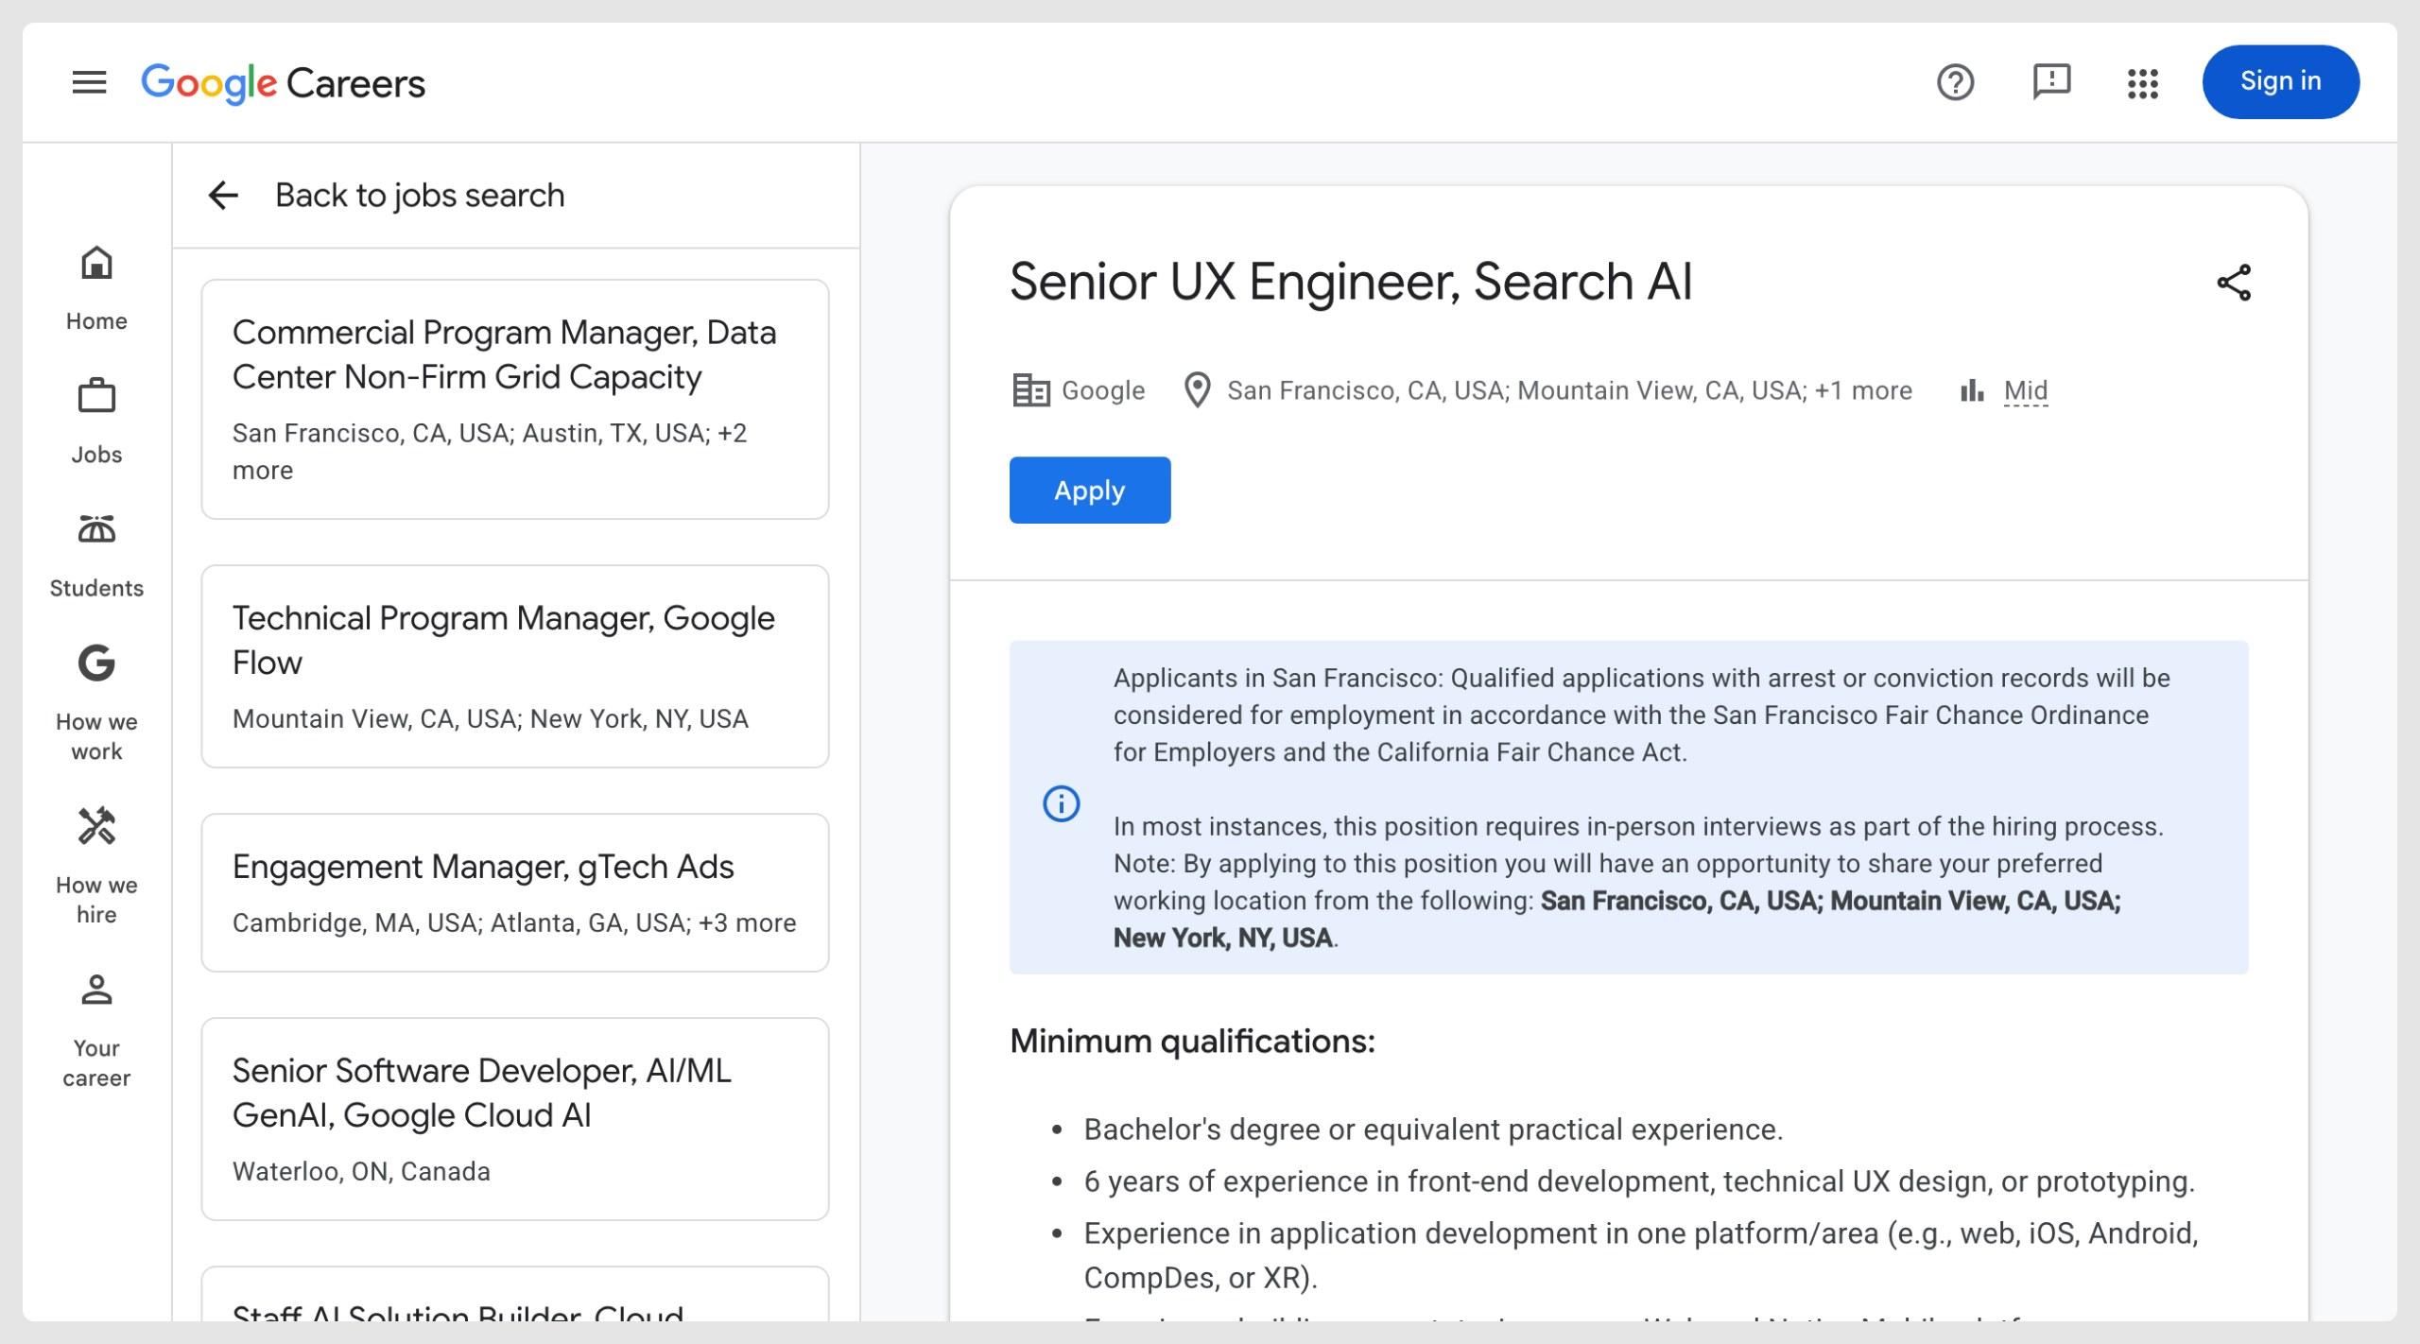Click the Mid experience level label
The image size is (2420, 1344).
[2026, 390]
